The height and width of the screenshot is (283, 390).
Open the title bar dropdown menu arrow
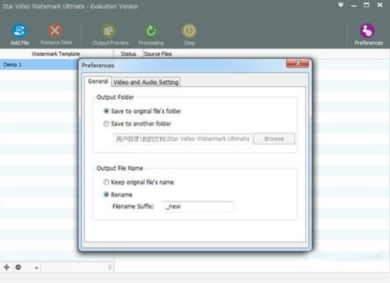(341, 5)
